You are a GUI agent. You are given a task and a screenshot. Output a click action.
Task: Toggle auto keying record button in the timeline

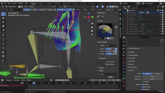(51, 80)
